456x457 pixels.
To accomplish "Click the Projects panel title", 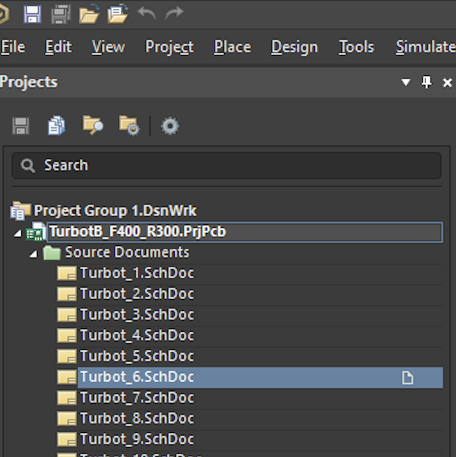I will click(x=29, y=82).
